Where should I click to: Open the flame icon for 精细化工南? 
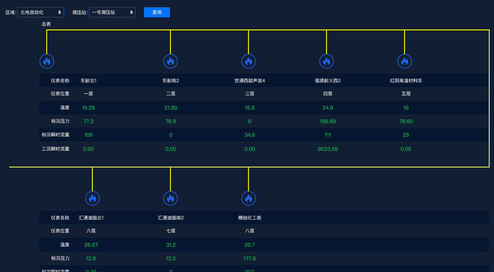(x=249, y=198)
